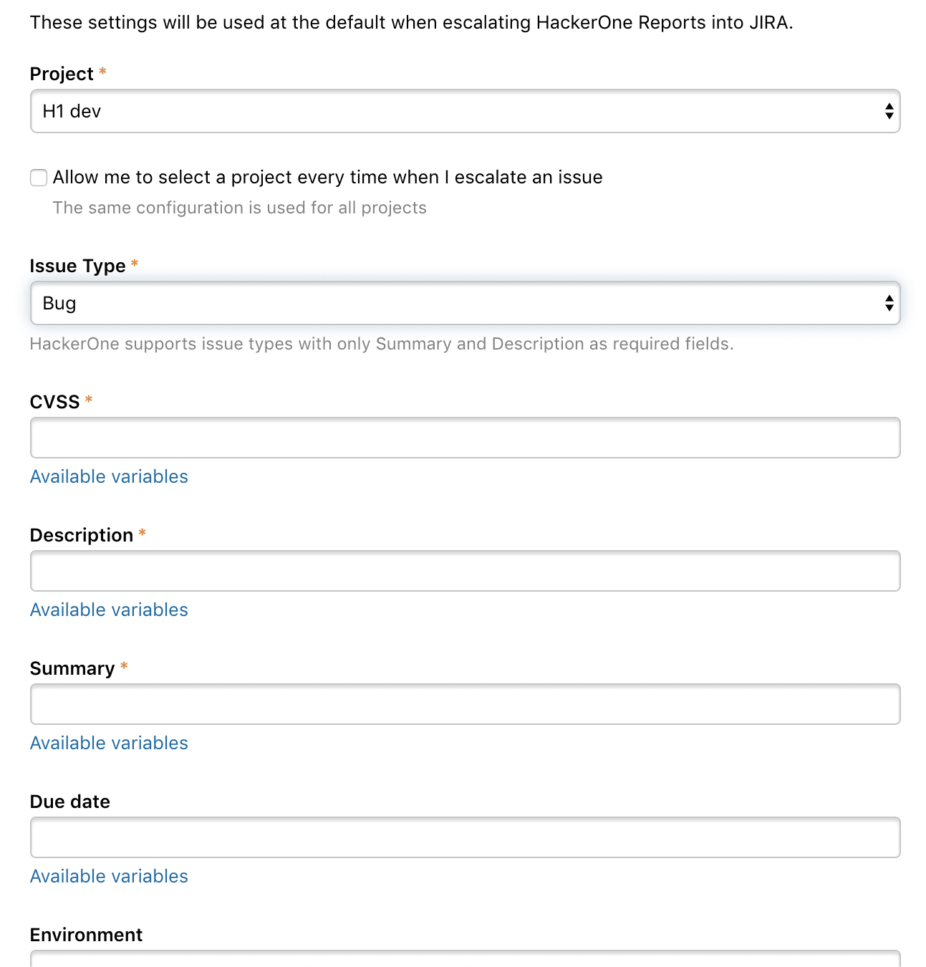Show Available variables below Due date
Image resolution: width=926 pixels, height=967 pixels.
click(109, 876)
